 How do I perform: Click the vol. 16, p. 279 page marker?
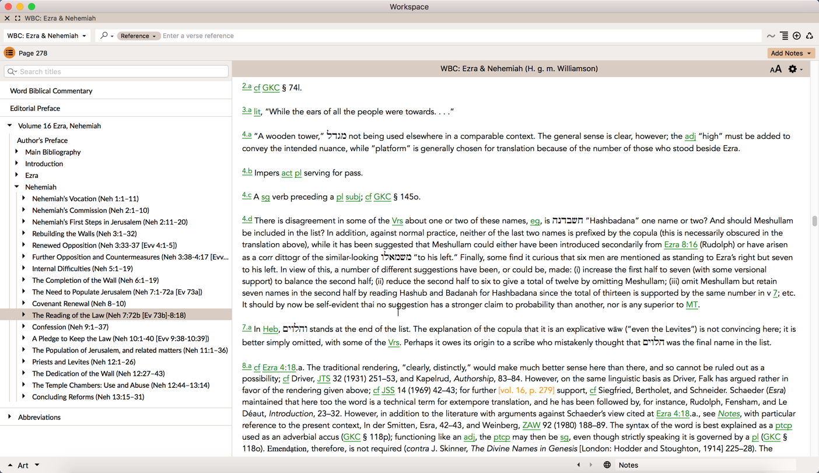526,390
